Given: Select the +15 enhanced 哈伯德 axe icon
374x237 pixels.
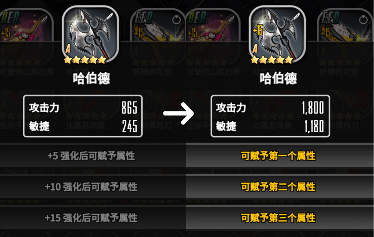Looking at the screenshot, I should [x=277, y=35].
